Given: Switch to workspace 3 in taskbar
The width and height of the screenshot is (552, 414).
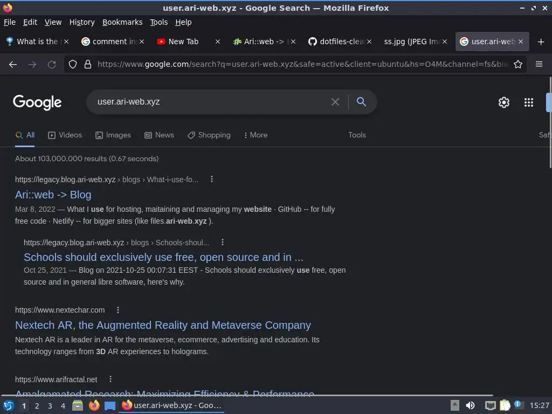Looking at the screenshot, I should (x=50, y=406).
